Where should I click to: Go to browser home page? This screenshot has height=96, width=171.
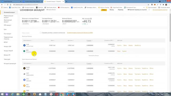tap(10, 5)
